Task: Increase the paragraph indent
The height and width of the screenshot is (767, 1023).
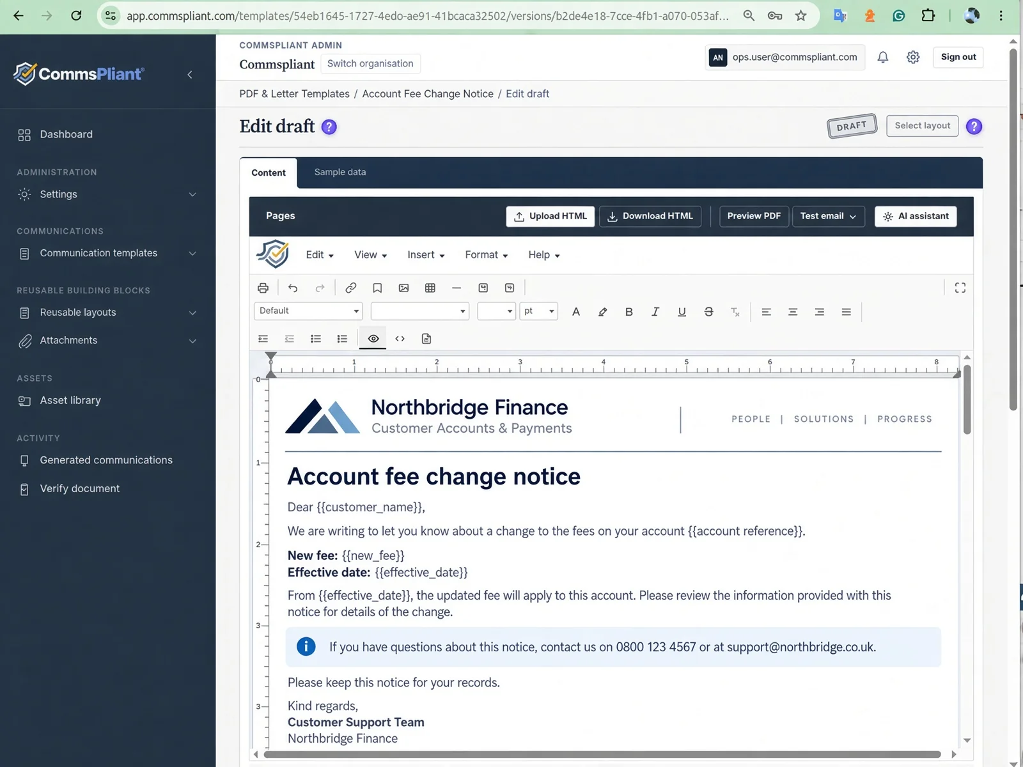Action: tap(263, 339)
